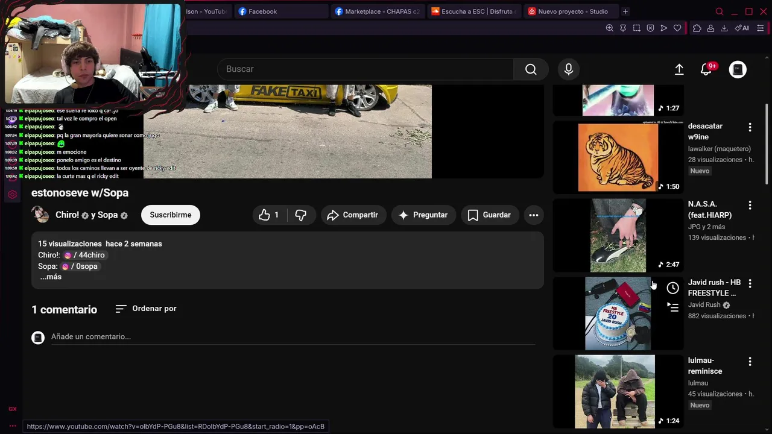Click the lawalker (maquetero) channel name
The width and height of the screenshot is (772, 434).
coord(720,149)
